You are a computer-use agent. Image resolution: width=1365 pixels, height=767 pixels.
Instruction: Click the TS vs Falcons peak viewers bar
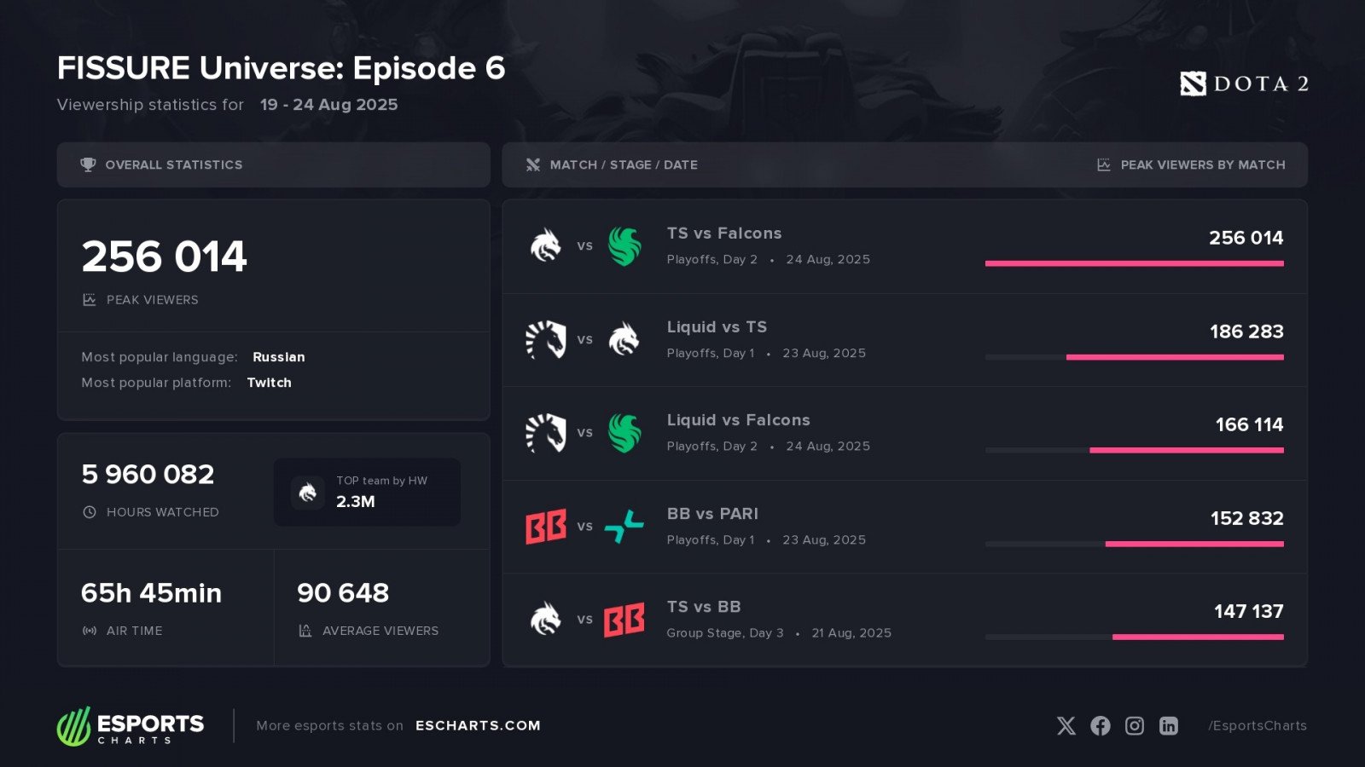point(1135,263)
